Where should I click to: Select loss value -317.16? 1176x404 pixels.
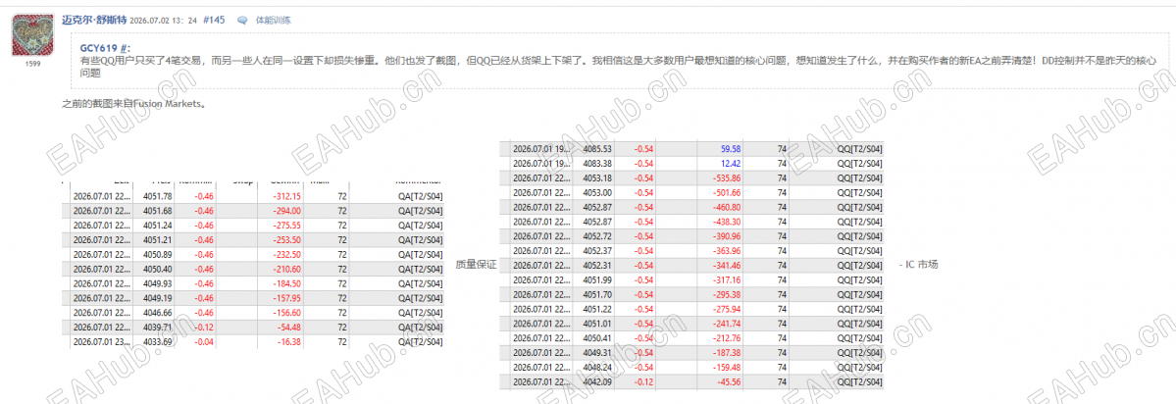tap(725, 278)
